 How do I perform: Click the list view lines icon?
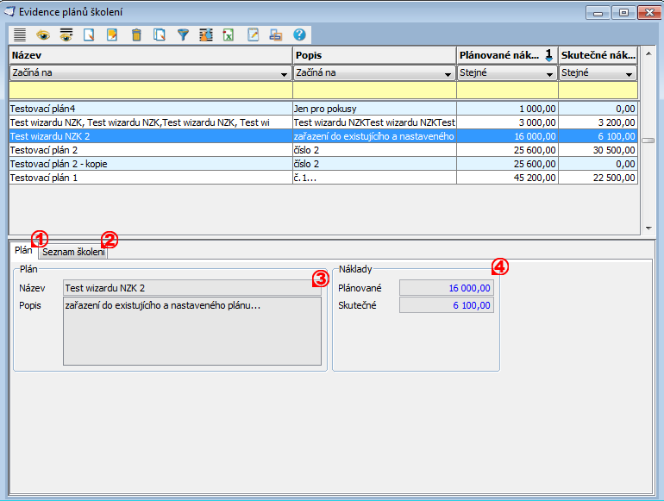click(20, 35)
